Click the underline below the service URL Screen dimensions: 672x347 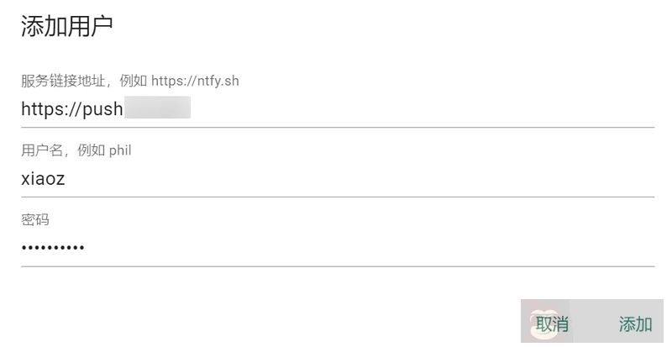(336, 127)
